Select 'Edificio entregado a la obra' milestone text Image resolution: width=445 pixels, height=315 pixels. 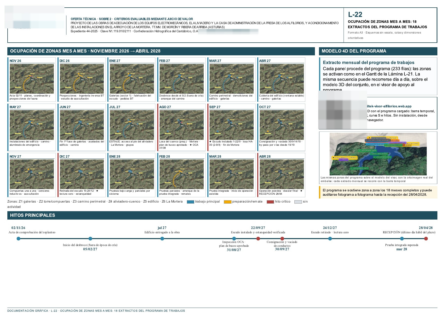point(162,232)
